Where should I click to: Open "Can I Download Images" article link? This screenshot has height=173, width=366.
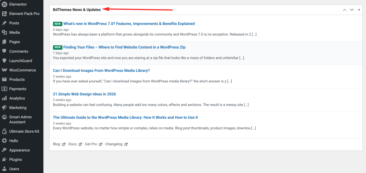coord(101,71)
